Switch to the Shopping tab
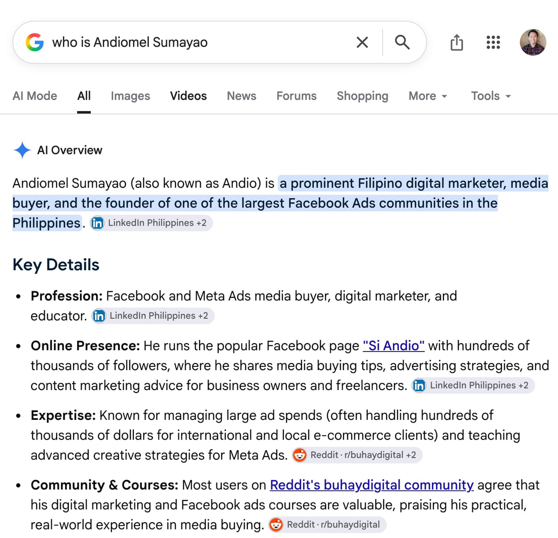This screenshot has height=538, width=558. coord(362,96)
